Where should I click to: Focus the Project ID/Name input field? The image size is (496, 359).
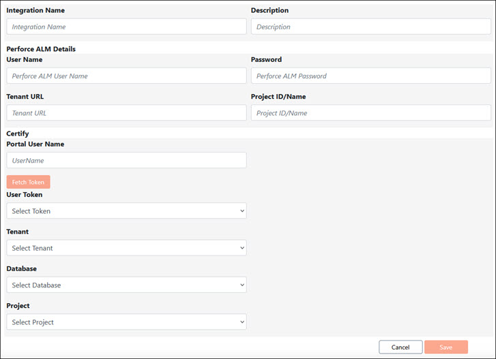pos(370,113)
